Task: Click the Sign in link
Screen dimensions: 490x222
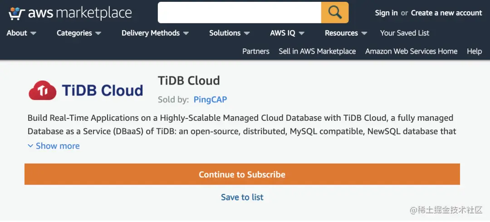Action: click(x=386, y=13)
